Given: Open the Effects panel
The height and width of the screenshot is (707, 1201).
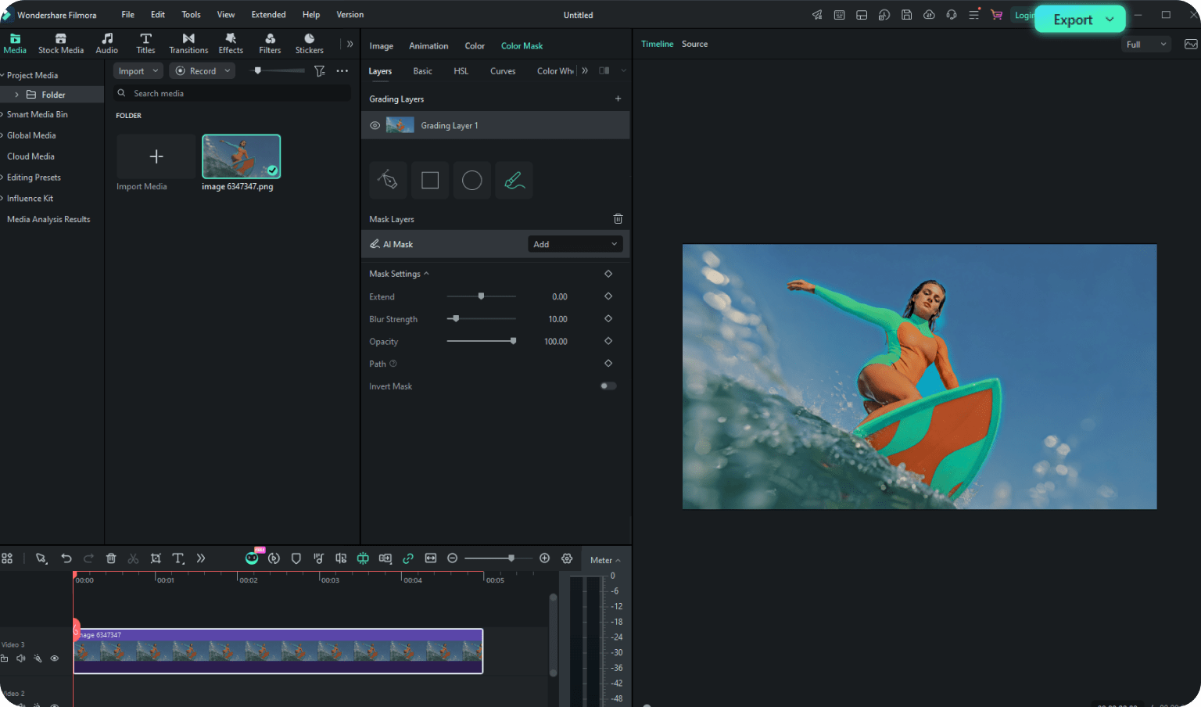Looking at the screenshot, I should pyautogui.click(x=231, y=44).
